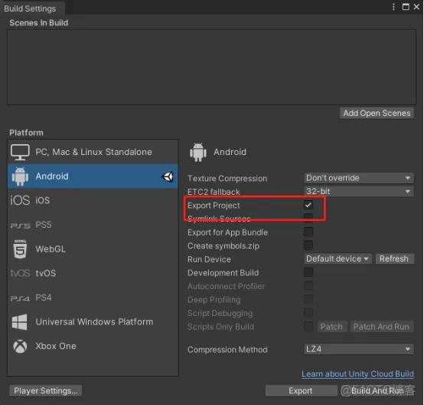
Task: Click the Compression Method label
Action: pyautogui.click(x=227, y=350)
